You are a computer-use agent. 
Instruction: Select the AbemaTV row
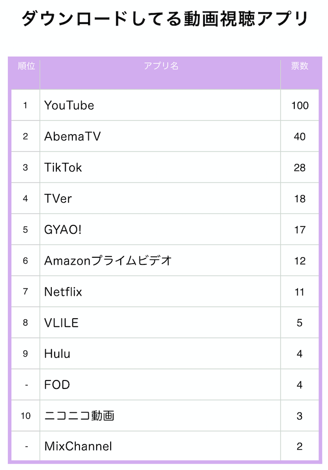pyautogui.click(x=165, y=136)
